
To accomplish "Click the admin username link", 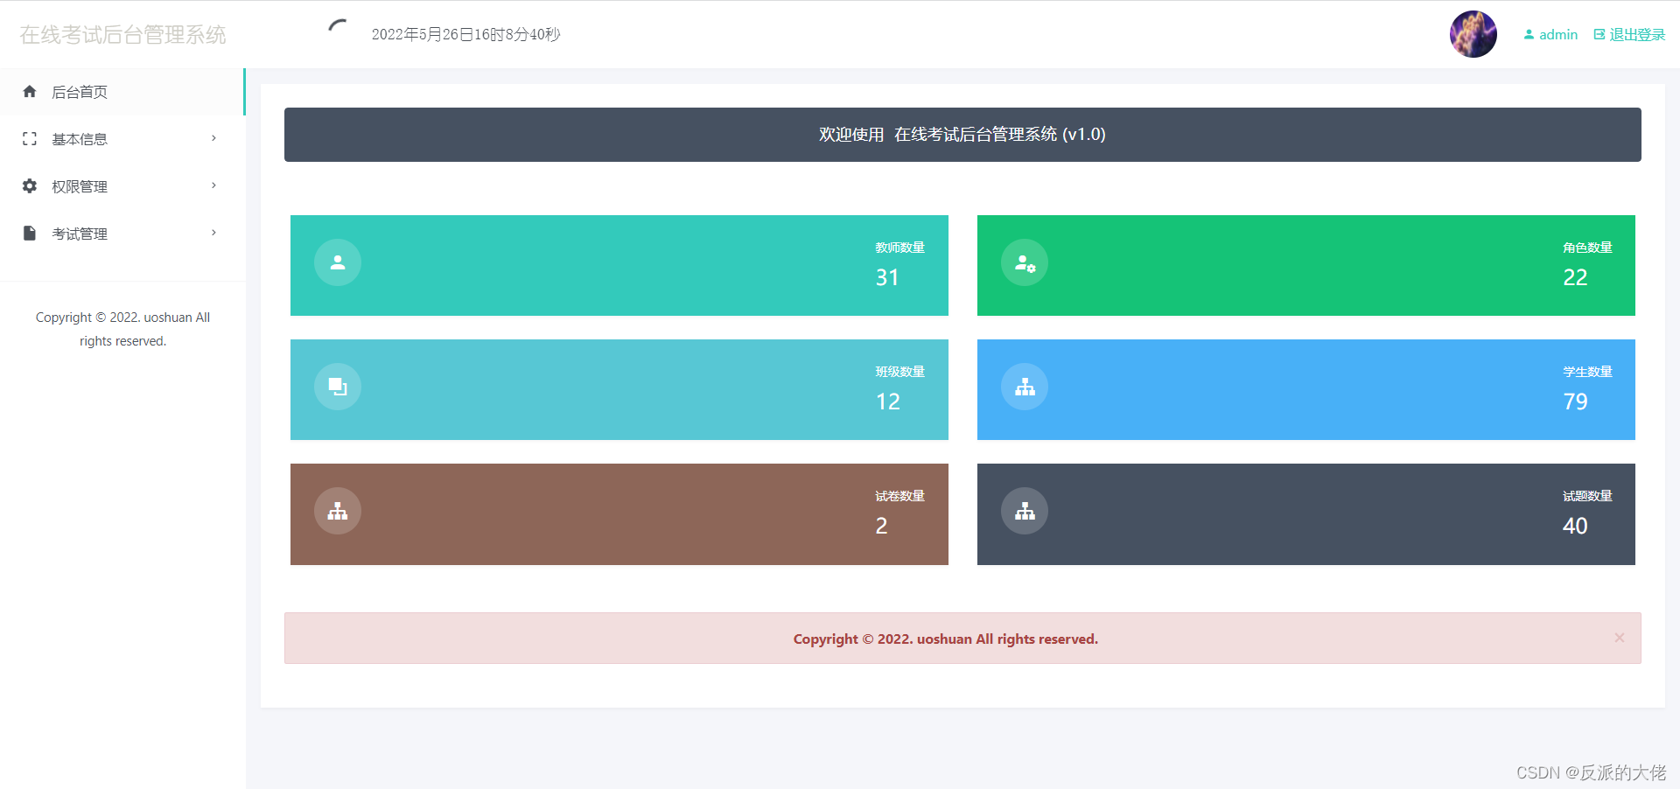I will click(1558, 35).
